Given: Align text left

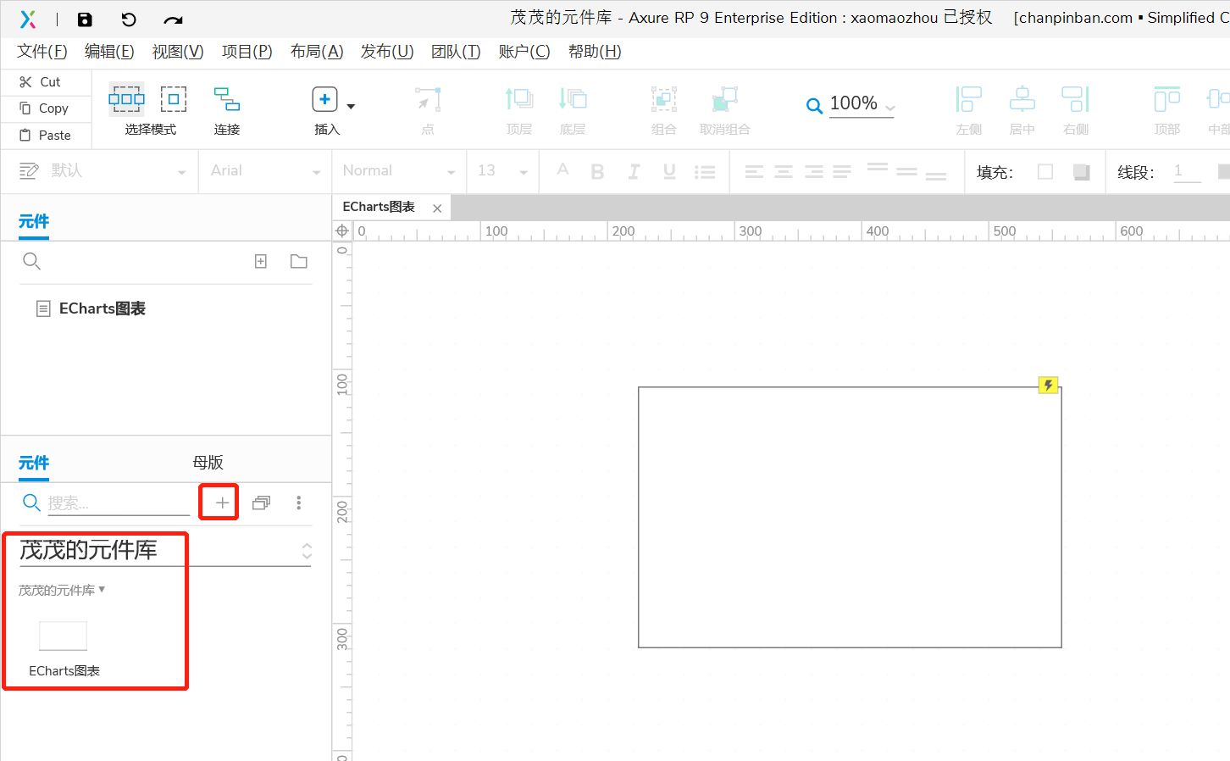Looking at the screenshot, I should coord(754,172).
